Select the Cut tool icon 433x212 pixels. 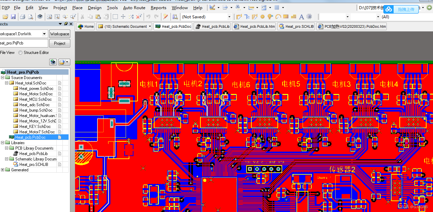(x=83, y=16)
